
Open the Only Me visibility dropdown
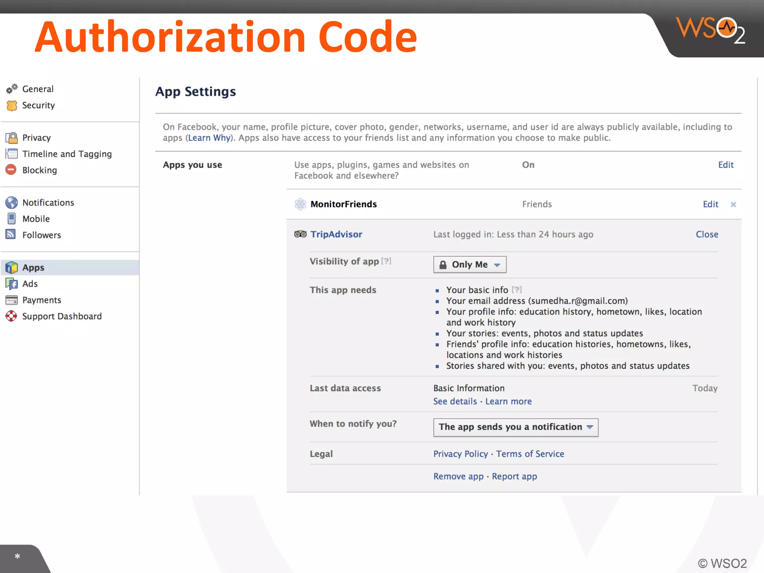coord(470,264)
